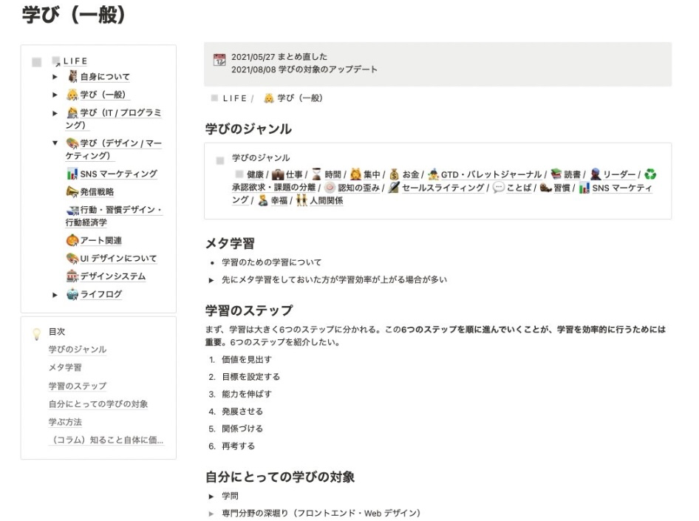Image resolution: width=699 pixels, height=521 pixels.
Task: Jump to 自分にとっての学びの対象 in contents
Action: coord(98,403)
